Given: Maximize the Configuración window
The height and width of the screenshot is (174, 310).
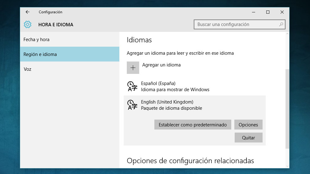Looking at the screenshot, I should [x=268, y=12].
